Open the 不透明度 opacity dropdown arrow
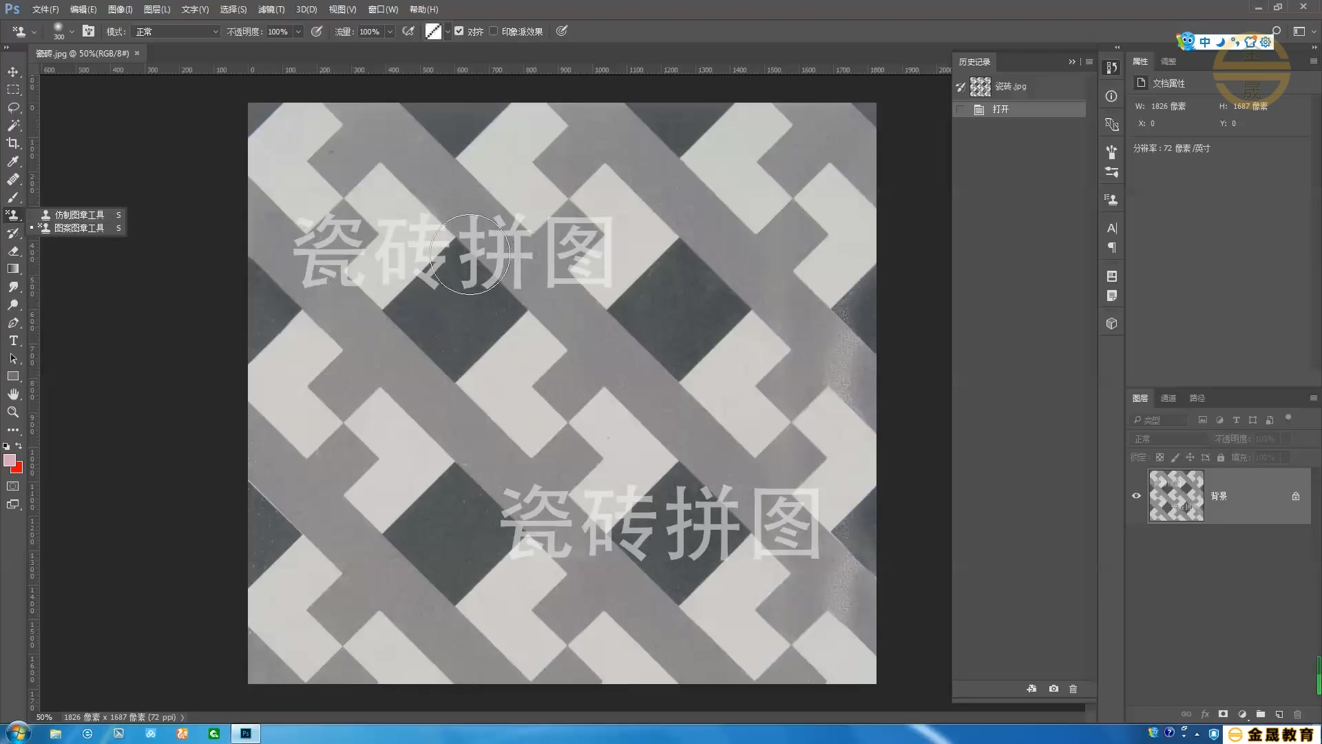This screenshot has height=744, width=1322. 298,32
